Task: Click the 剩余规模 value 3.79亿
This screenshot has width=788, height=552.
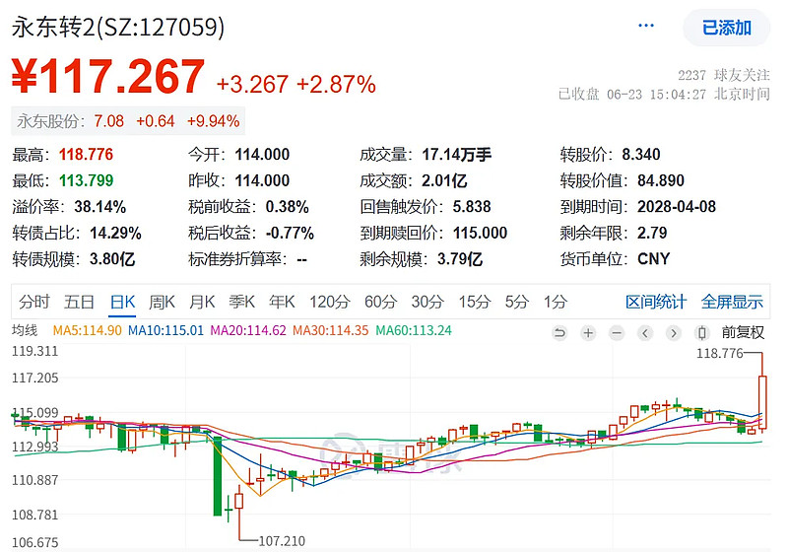Action: 460,259
